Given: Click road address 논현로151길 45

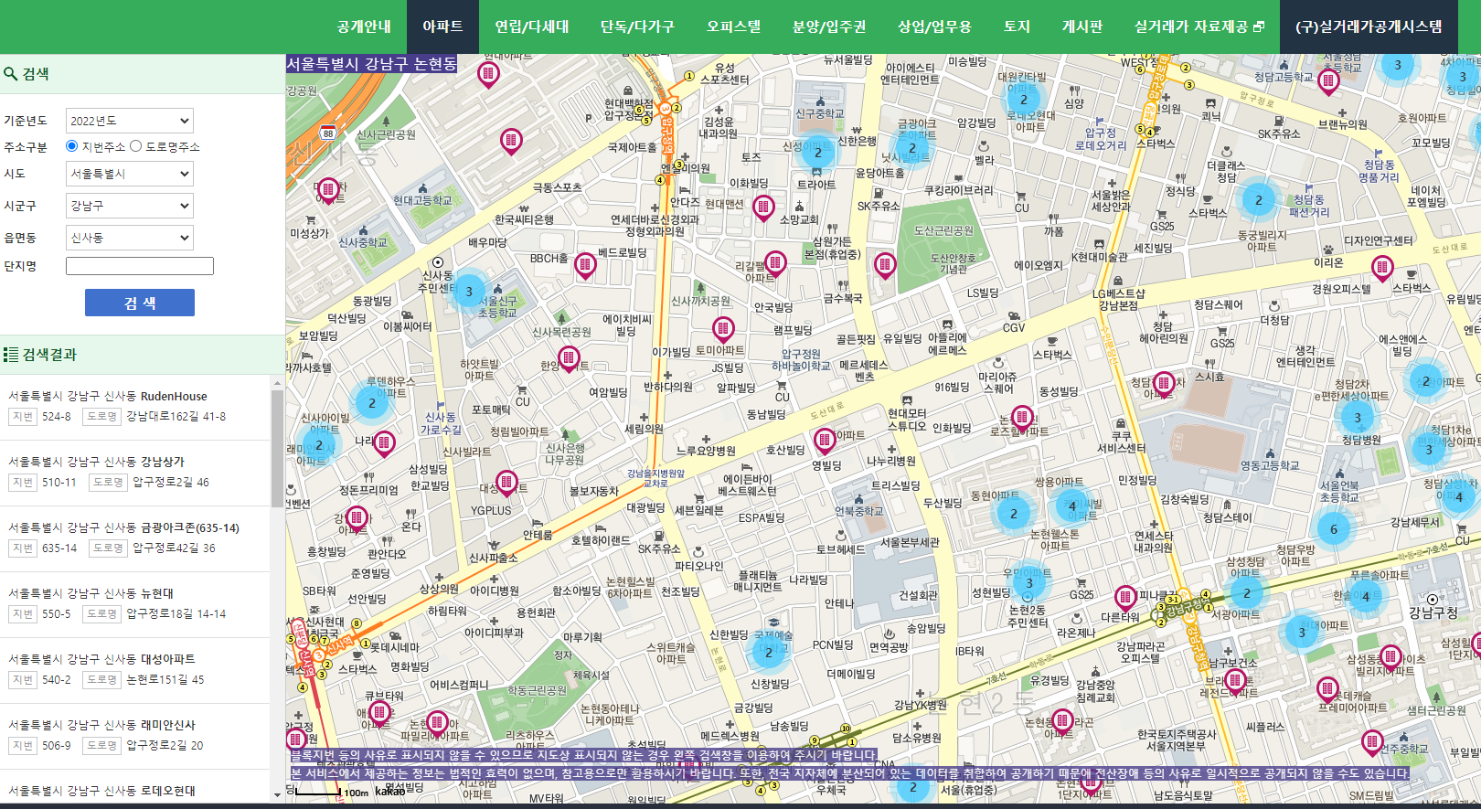Looking at the screenshot, I should coord(165,679).
